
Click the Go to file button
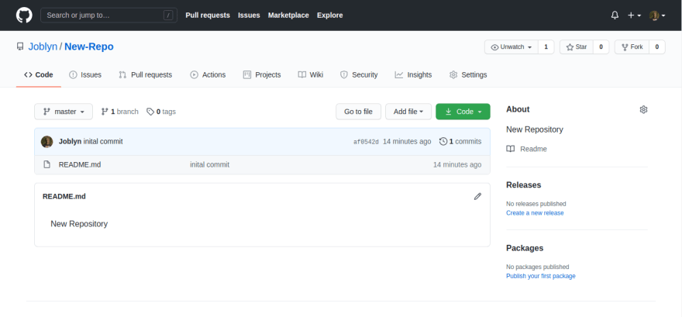[358, 112]
